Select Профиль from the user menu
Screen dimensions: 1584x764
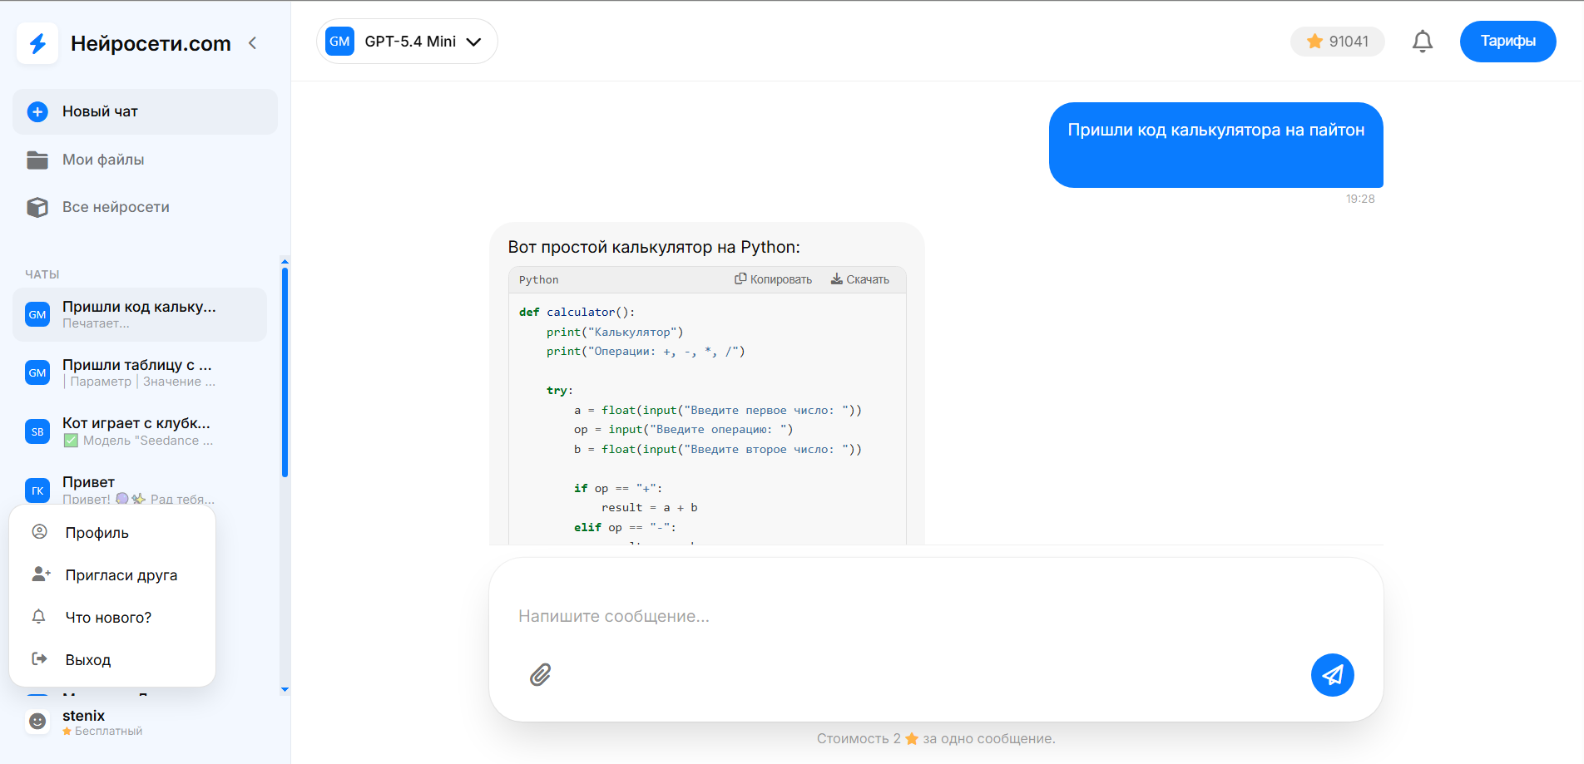(x=97, y=533)
